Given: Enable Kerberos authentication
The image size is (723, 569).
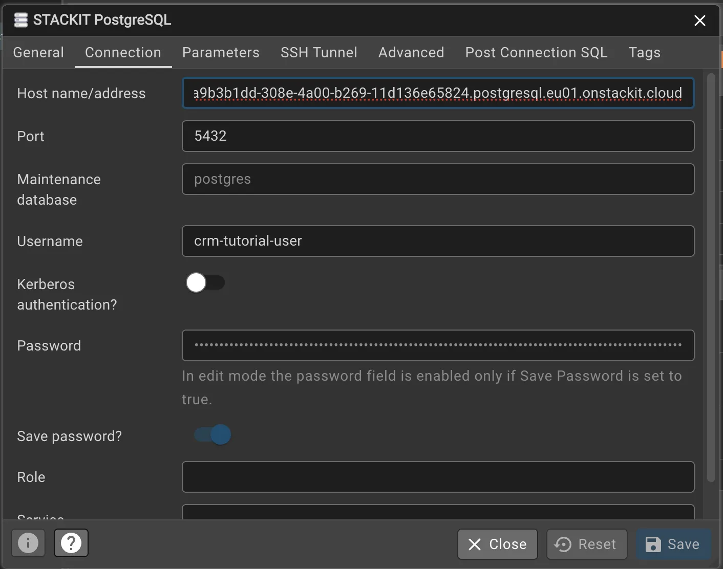Looking at the screenshot, I should (205, 282).
